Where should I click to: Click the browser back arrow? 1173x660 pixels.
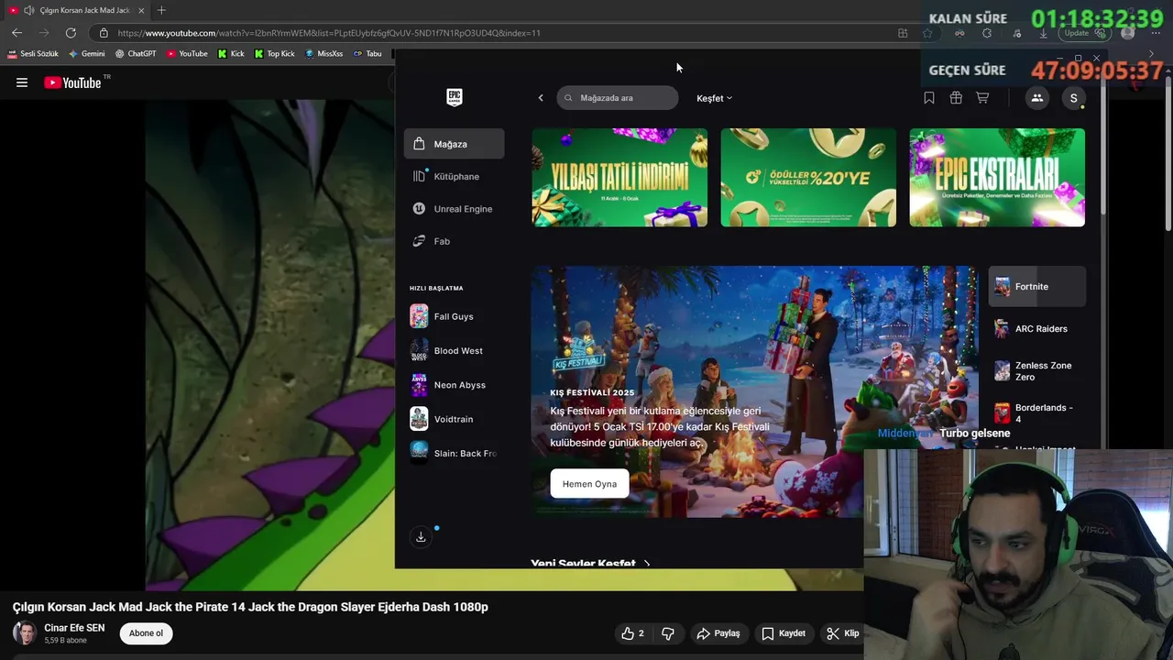pos(16,33)
